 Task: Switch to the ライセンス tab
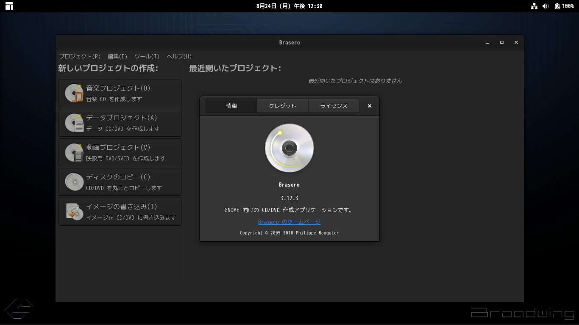pyautogui.click(x=334, y=106)
